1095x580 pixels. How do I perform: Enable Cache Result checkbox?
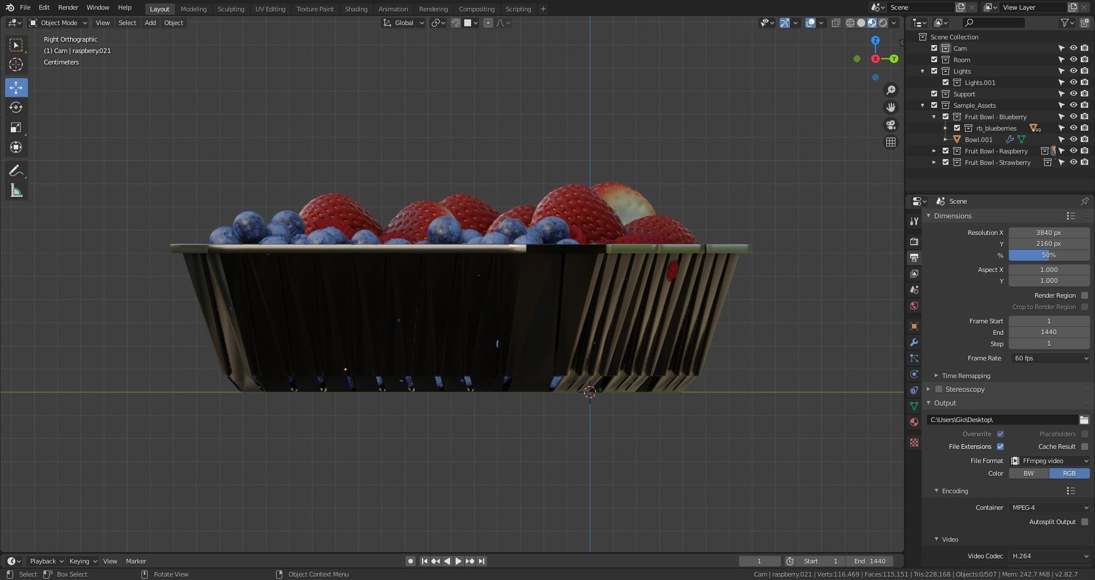pos(1084,447)
